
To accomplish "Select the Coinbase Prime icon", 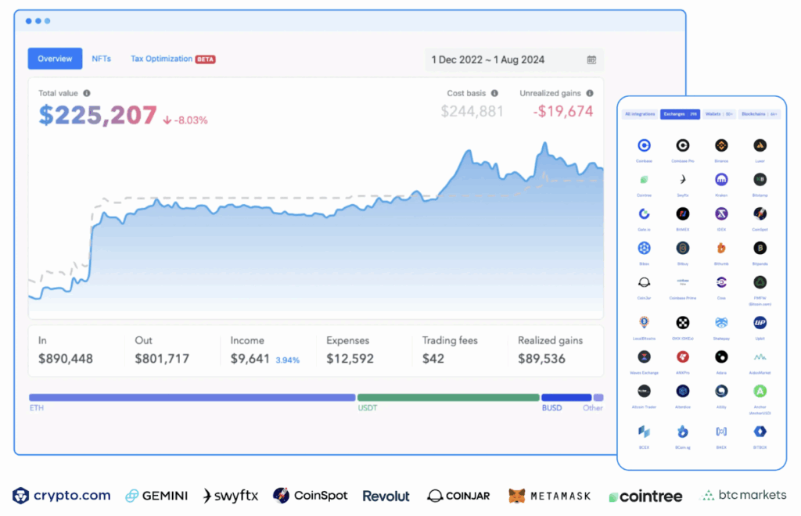I will (x=682, y=282).
